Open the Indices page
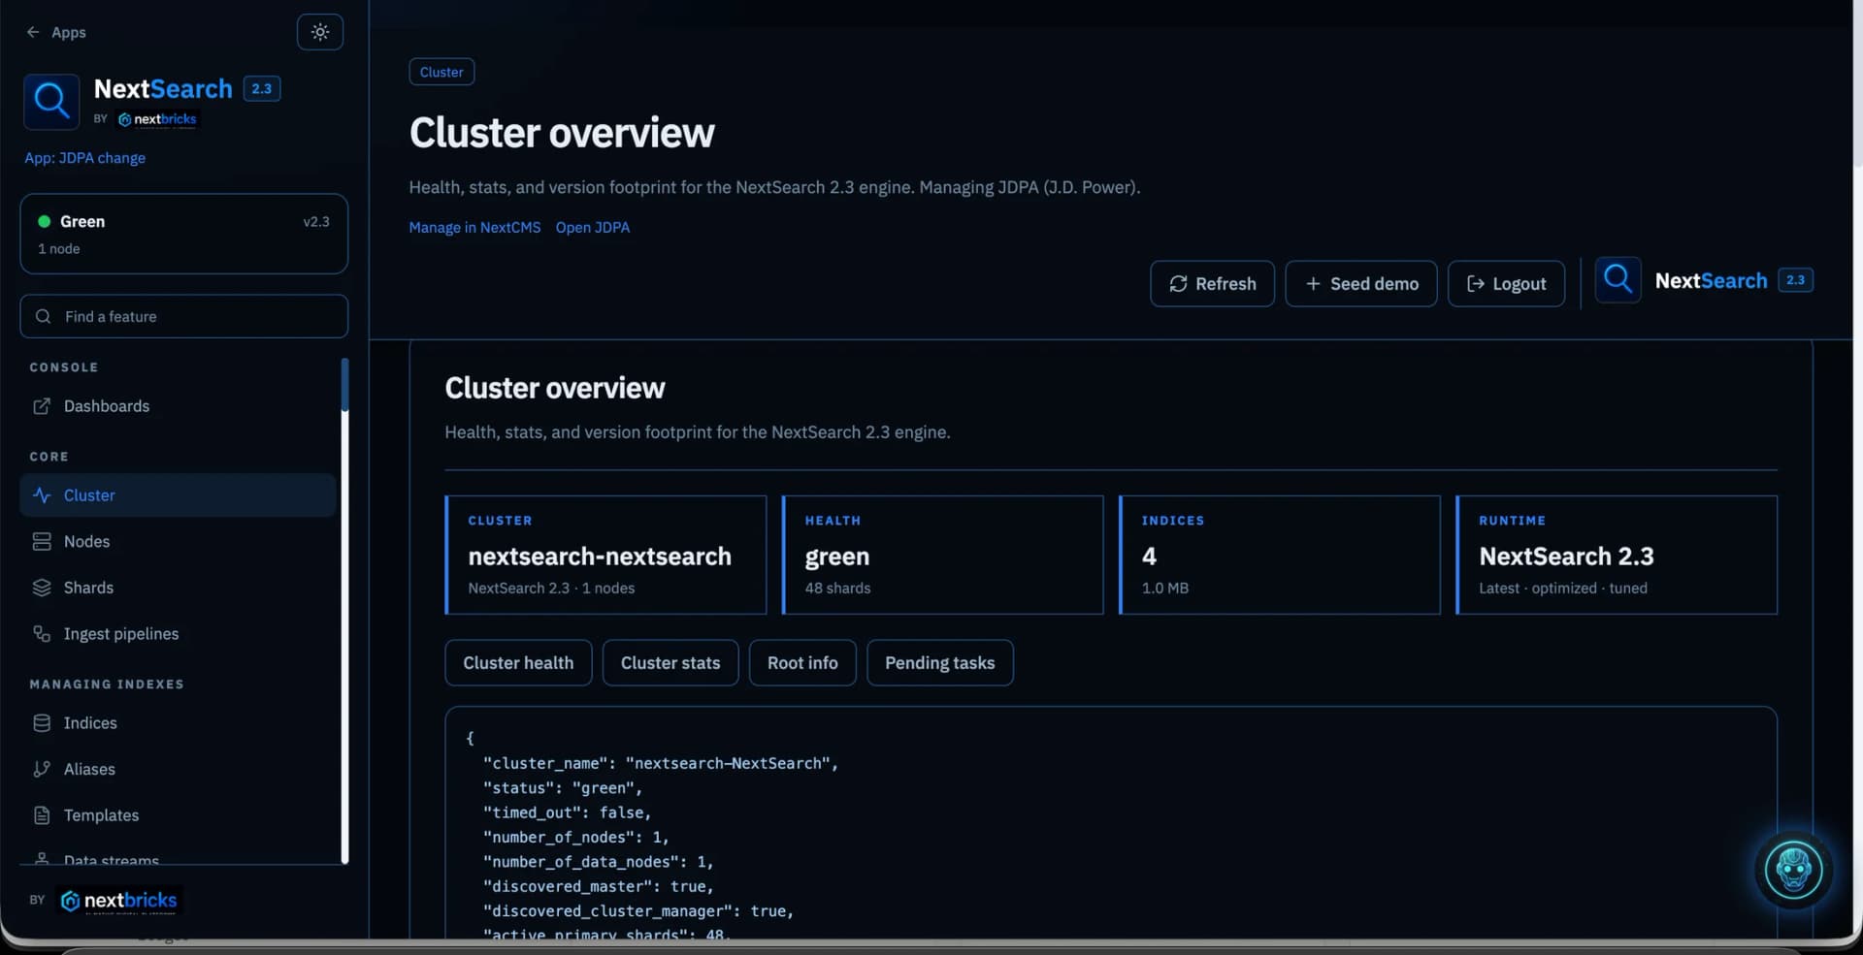Screen dimensions: 1863x955 pyautogui.click(x=178, y=723)
